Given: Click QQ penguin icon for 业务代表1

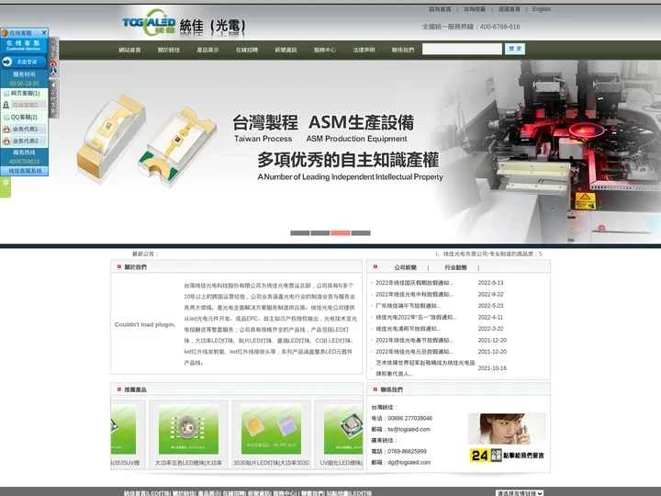Looking at the screenshot, I should 6,130.
